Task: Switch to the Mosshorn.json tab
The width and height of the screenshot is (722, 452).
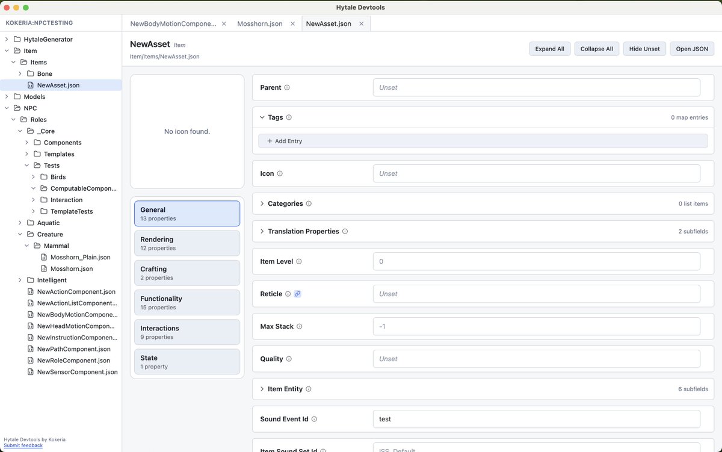Action: 260,23
